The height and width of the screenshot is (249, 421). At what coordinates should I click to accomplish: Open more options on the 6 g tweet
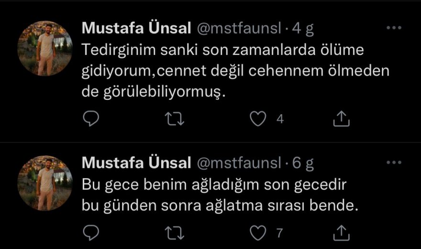pyautogui.click(x=393, y=162)
